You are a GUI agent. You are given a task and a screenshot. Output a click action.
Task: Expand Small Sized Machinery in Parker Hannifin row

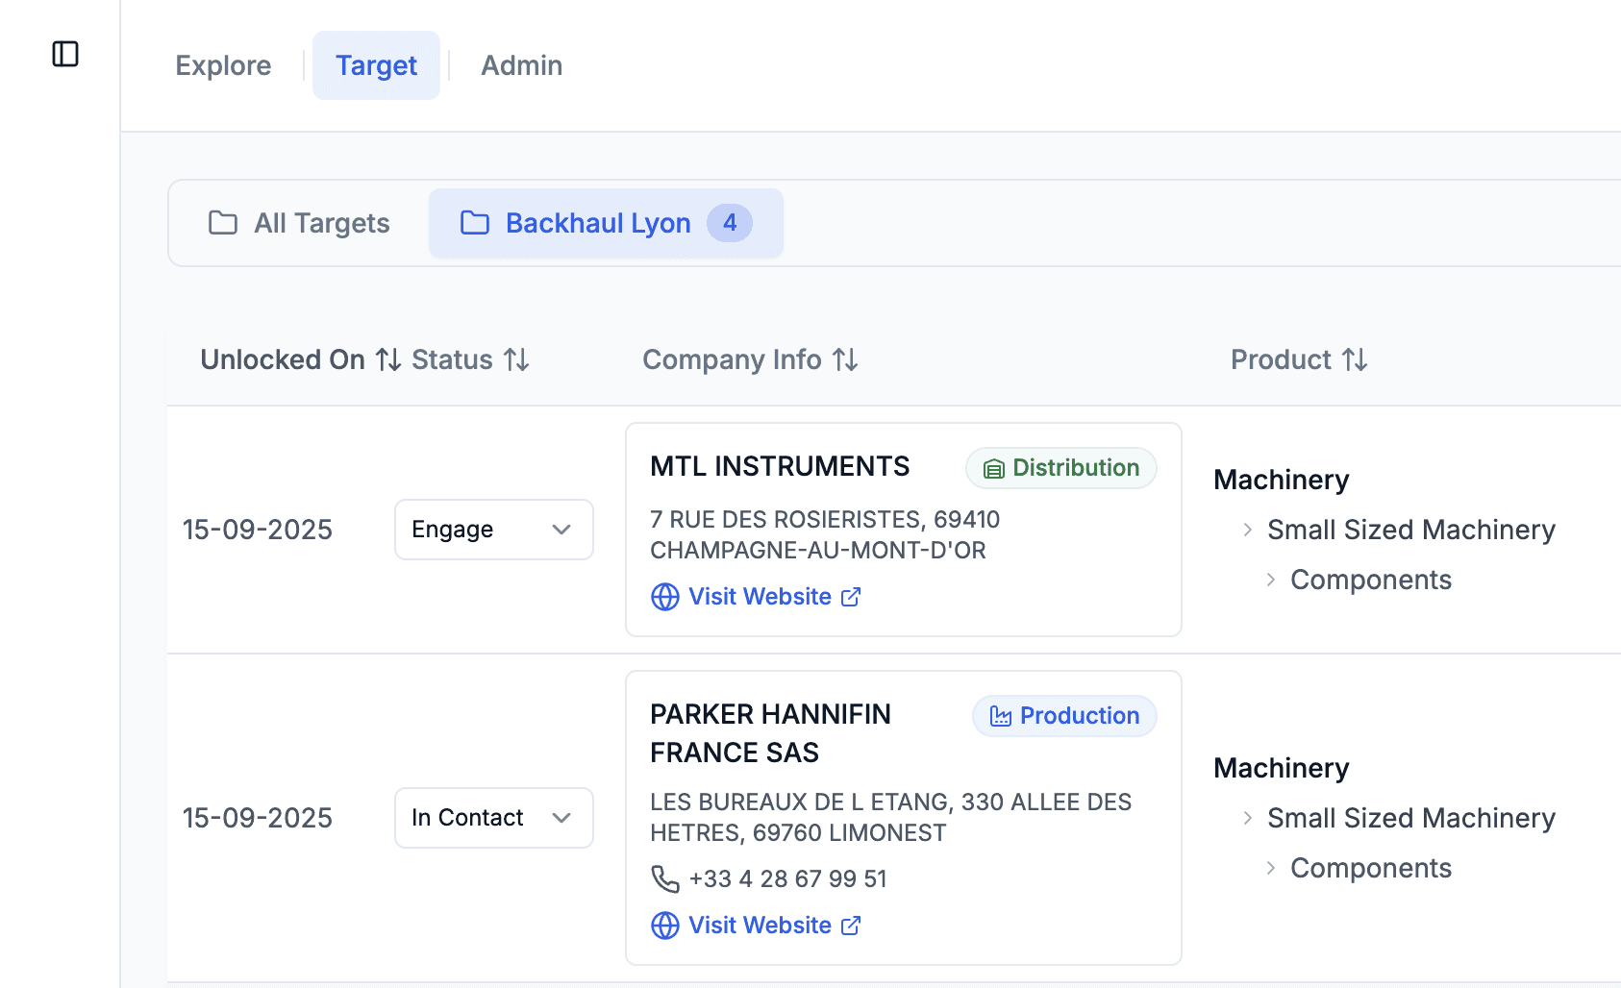click(1247, 818)
